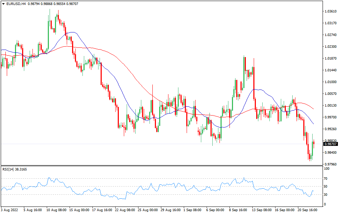Click the 13 Sep 08:00 time label

(x=262, y=210)
